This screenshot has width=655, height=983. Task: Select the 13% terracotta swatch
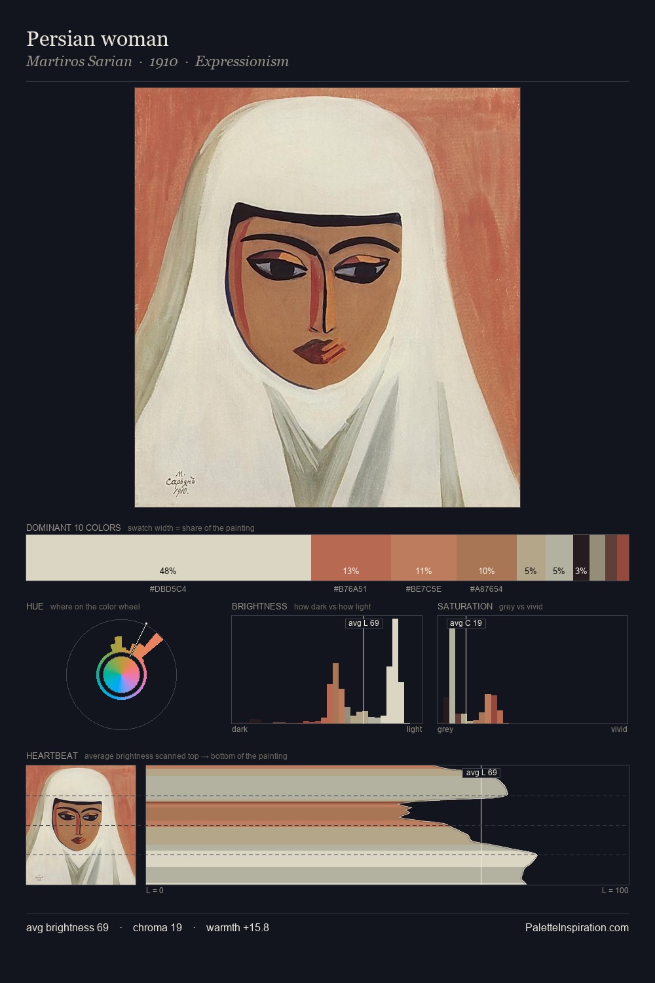[x=351, y=558]
